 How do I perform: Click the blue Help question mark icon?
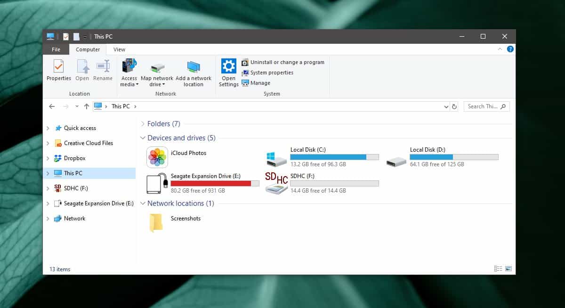tap(510, 49)
